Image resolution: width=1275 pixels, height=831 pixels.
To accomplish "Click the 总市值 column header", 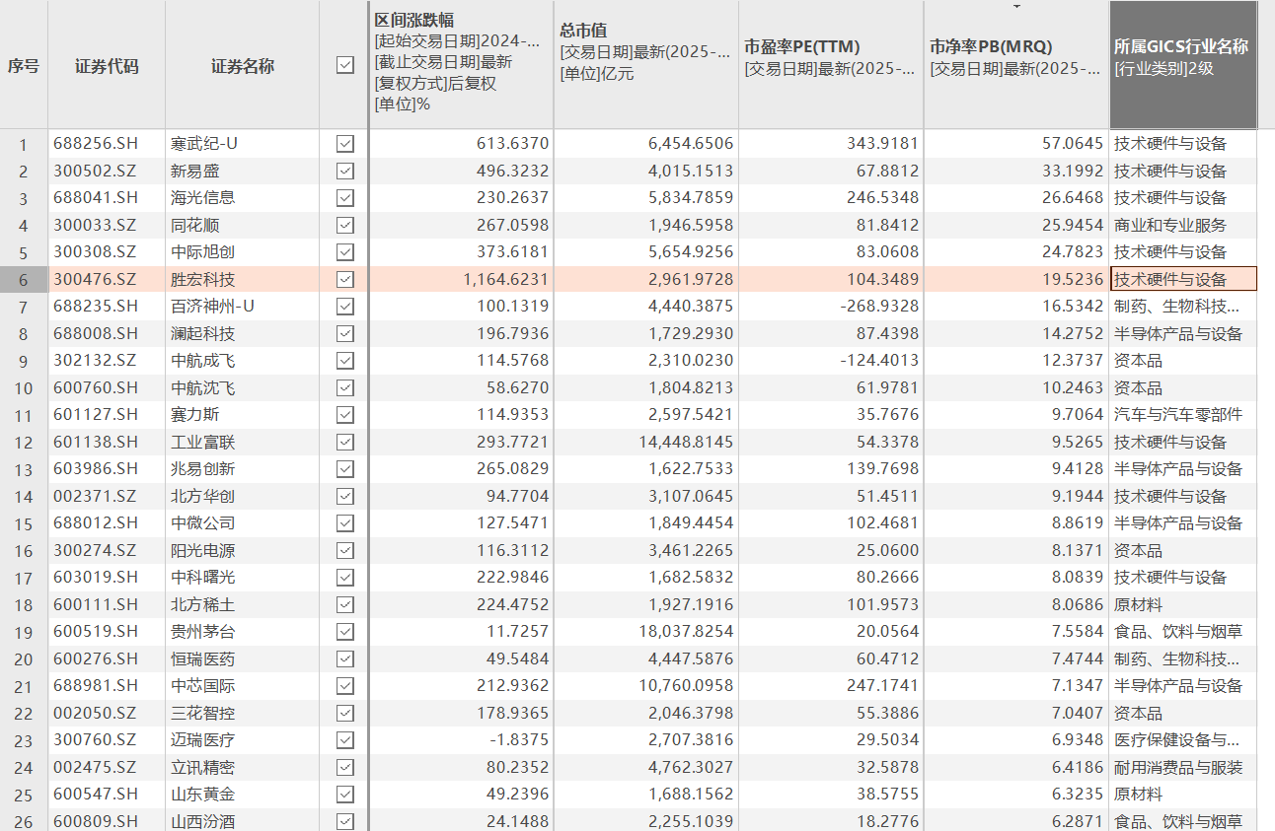I will [646, 66].
